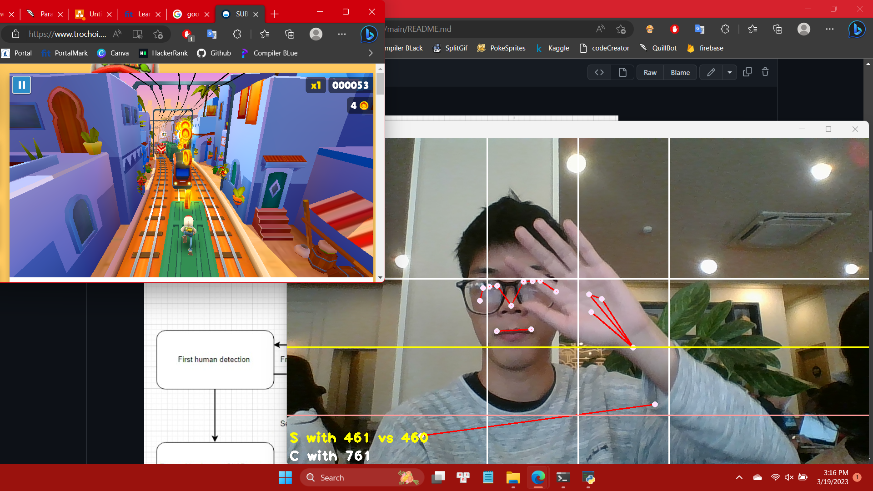Switch to the Google search tab
873x491 pixels.
click(189, 14)
